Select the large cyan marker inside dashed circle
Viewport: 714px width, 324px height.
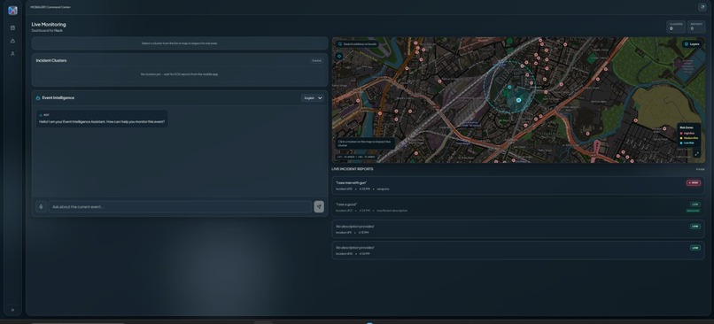pos(518,100)
